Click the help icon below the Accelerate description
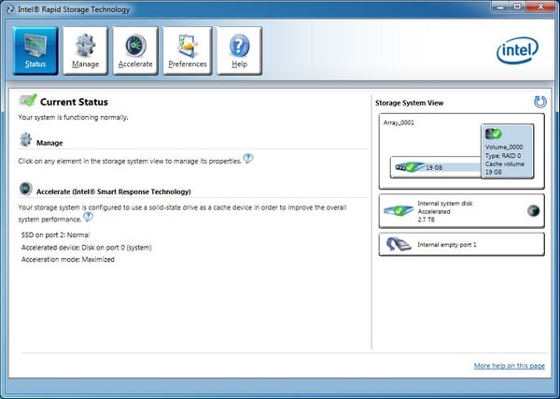 (x=88, y=217)
